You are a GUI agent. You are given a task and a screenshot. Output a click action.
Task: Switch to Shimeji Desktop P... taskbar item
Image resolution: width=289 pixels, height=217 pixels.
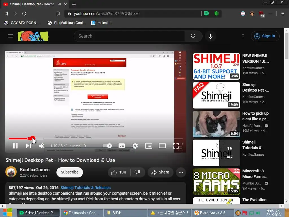(x=38, y=213)
